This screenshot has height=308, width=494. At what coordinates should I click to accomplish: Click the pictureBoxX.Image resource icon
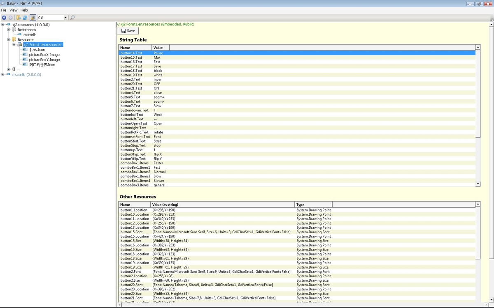[26, 55]
